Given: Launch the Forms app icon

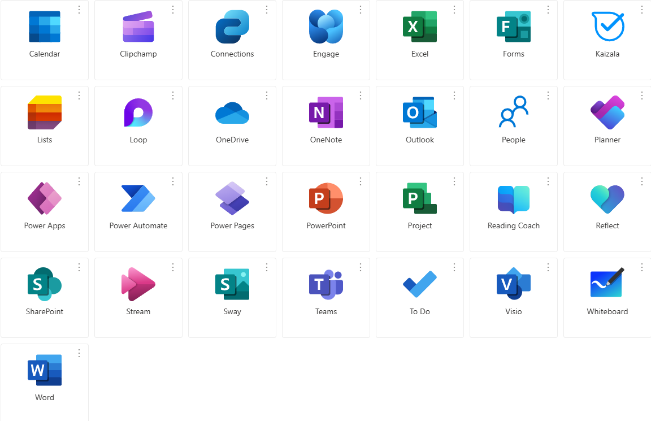Looking at the screenshot, I should tap(514, 27).
